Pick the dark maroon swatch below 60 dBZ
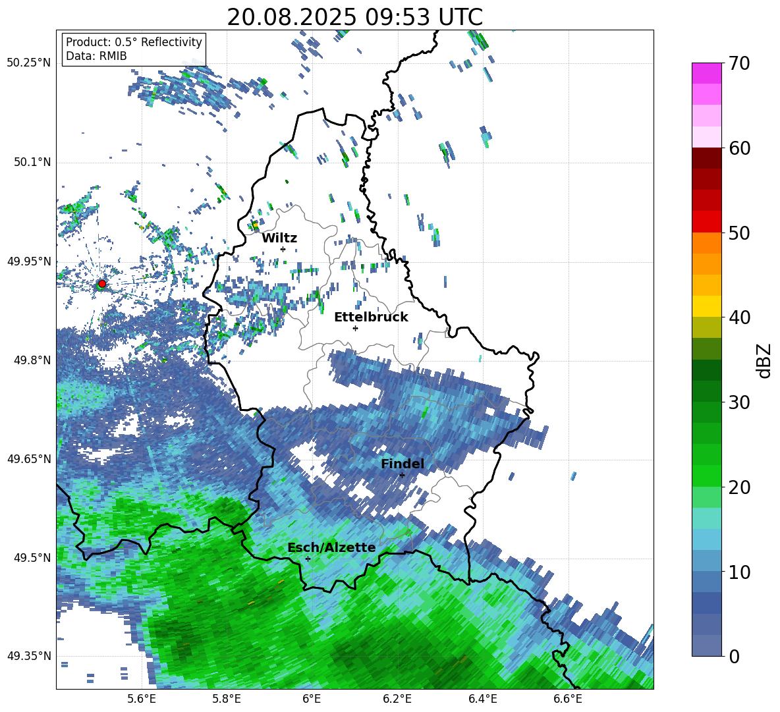Screen dimensions: 780x712 (706, 158)
